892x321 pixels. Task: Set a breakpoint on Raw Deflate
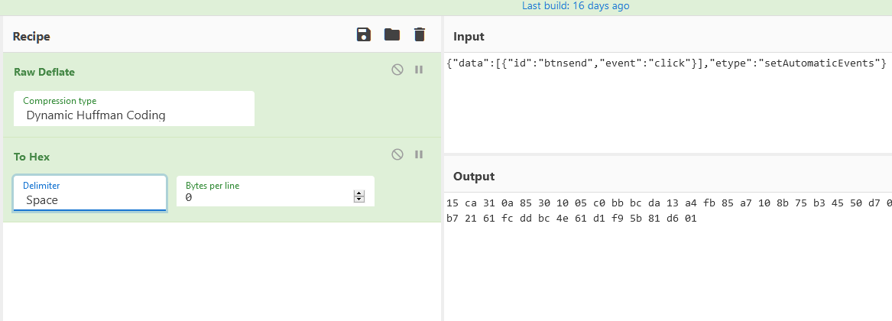click(x=419, y=70)
